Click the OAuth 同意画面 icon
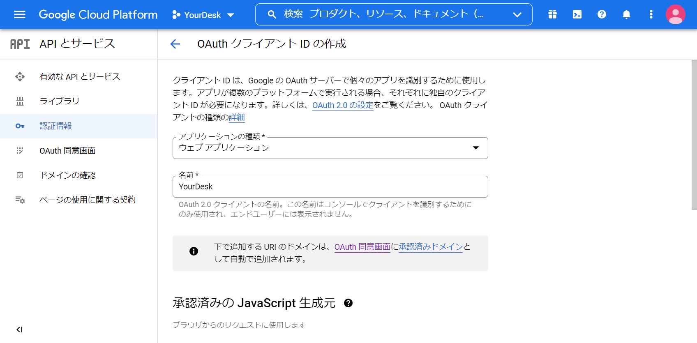The height and width of the screenshot is (343, 697). pos(20,151)
